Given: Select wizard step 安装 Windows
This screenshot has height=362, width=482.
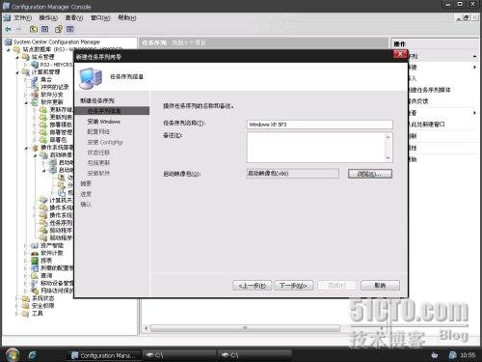Looking at the screenshot, I should click(x=104, y=122).
